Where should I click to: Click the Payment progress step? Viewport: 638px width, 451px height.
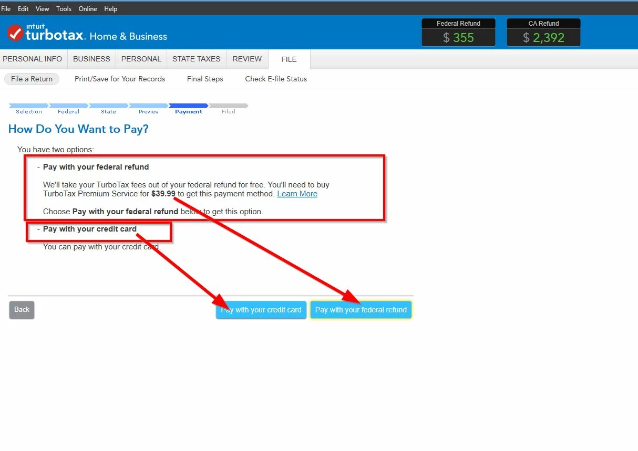coord(189,109)
